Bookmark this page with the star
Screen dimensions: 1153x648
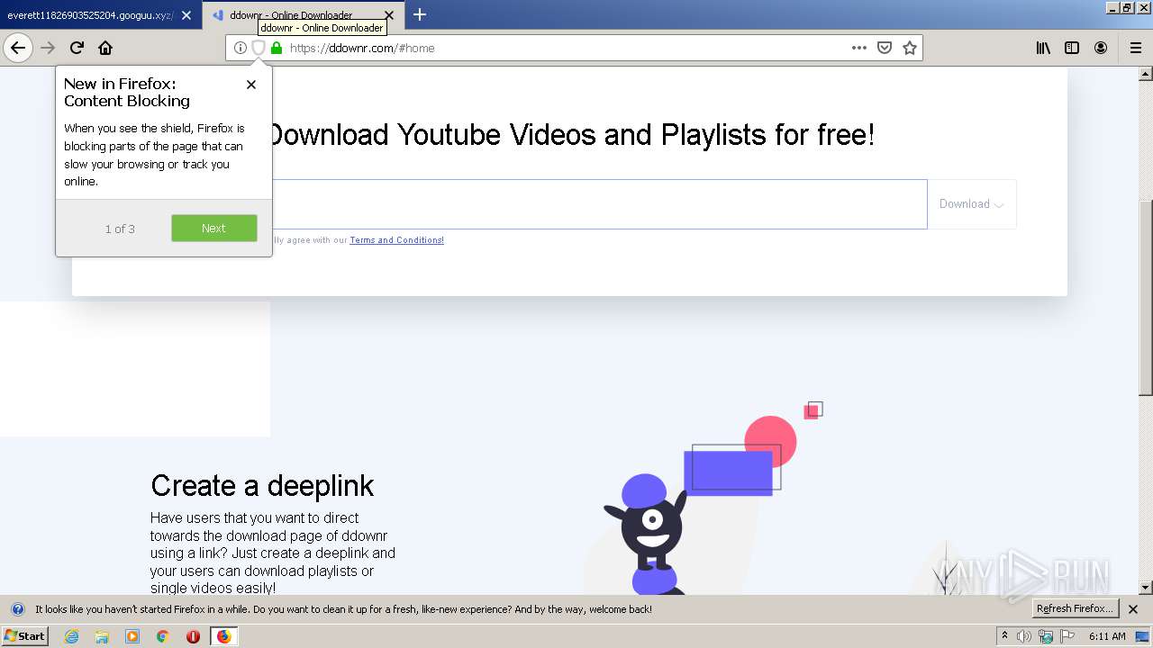coord(910,48)
